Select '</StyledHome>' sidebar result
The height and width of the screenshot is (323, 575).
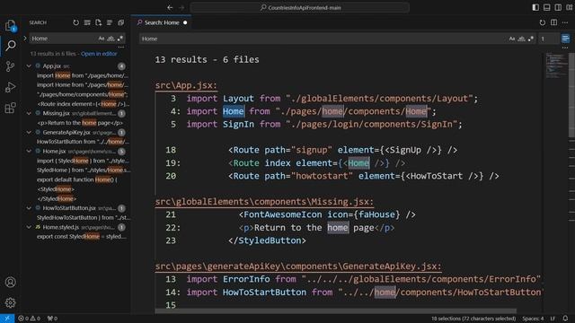click(x=57, y=198)
